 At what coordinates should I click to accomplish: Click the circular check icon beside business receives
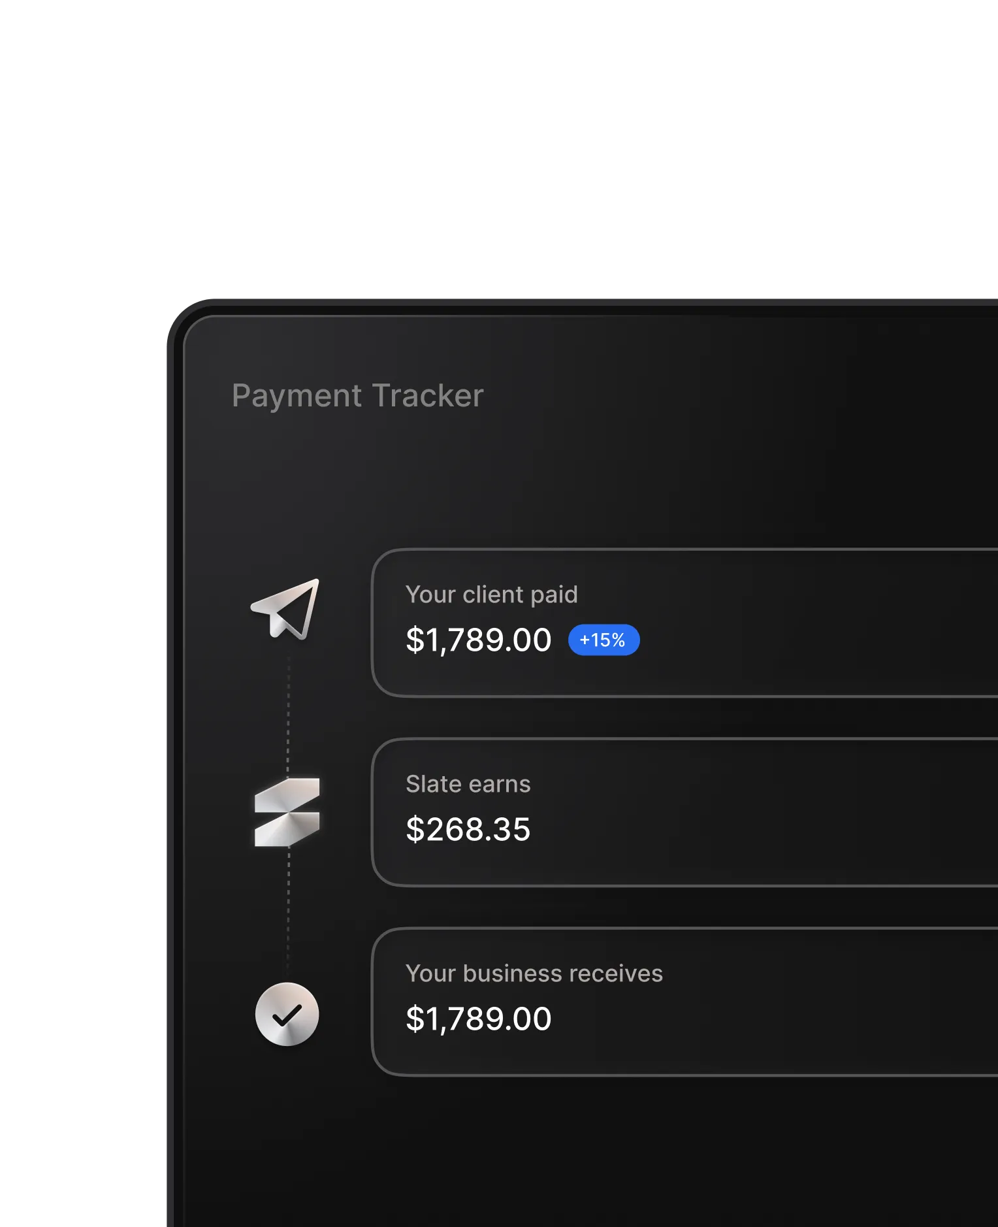287,1015
